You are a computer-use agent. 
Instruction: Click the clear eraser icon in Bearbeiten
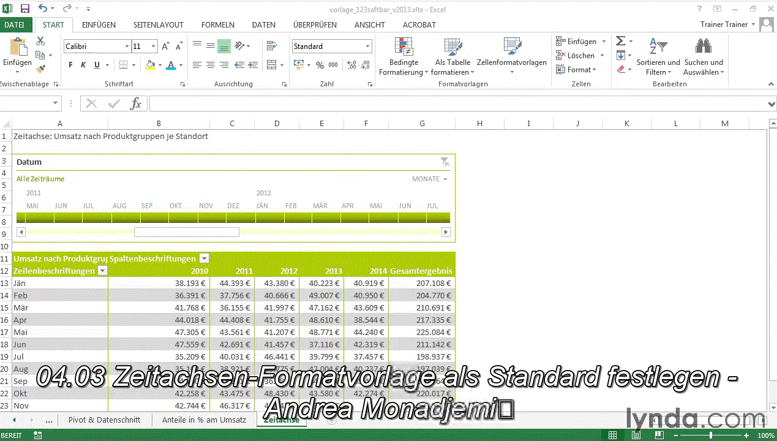620,69
